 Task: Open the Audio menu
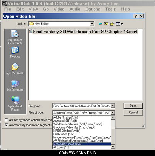[75, 9]
